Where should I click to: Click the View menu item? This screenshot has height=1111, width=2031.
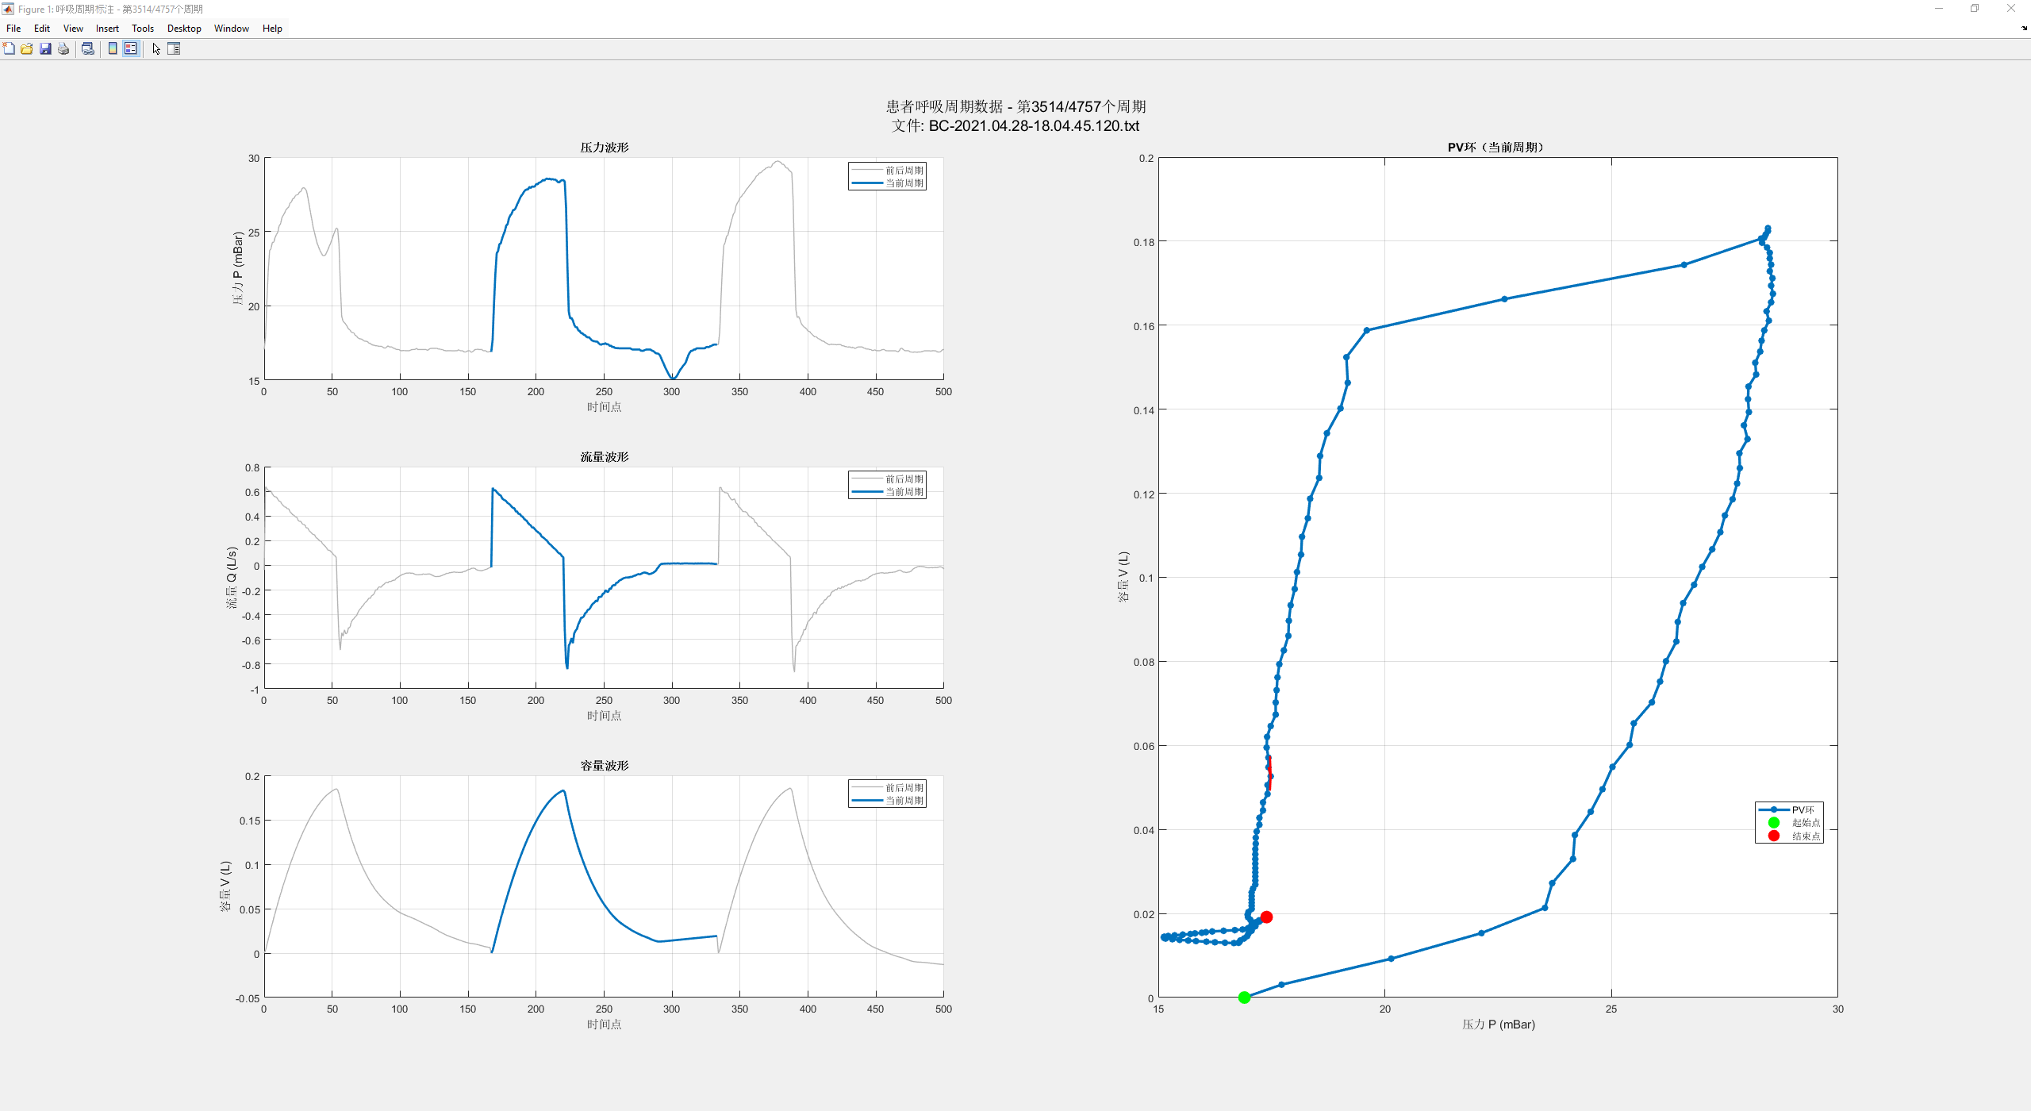pyautogui.click(x=73, y=29)
